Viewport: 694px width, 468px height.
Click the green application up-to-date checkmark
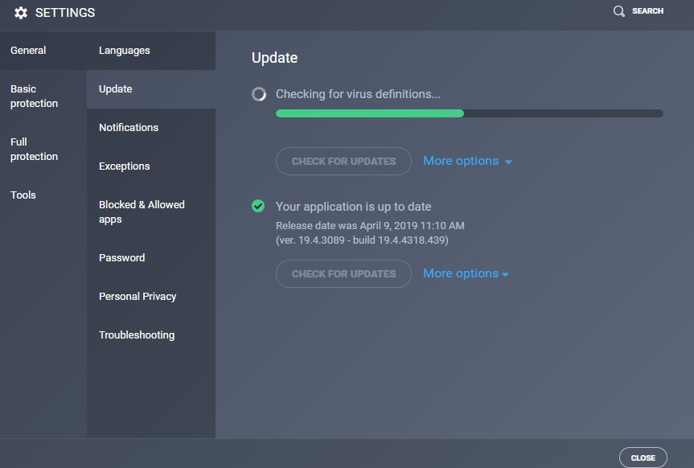pyautogui.click(x=258, y=206)
